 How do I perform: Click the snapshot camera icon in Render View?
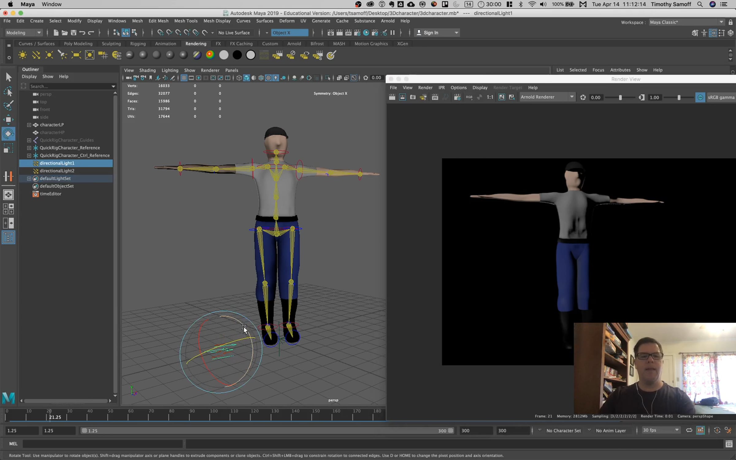pos(413,97)
